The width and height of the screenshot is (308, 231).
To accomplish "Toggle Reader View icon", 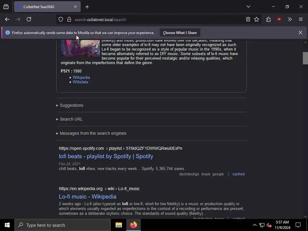I will coord(248,20).
